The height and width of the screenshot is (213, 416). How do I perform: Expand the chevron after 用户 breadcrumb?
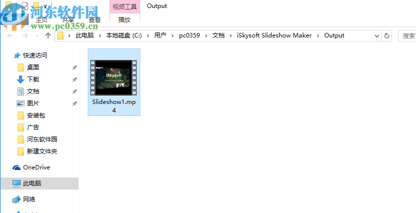click(x=172, y=35)
